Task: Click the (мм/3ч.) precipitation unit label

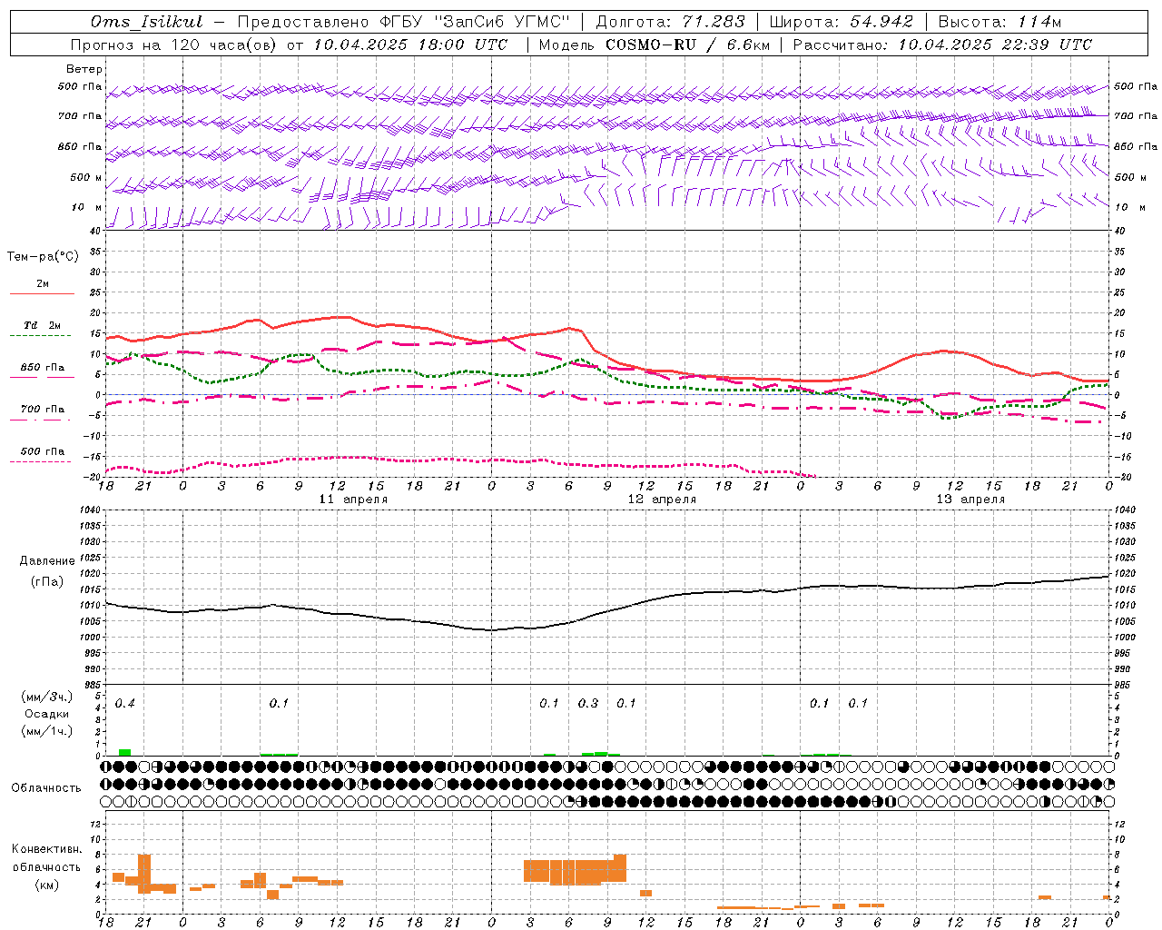Action: pos(46,697)
